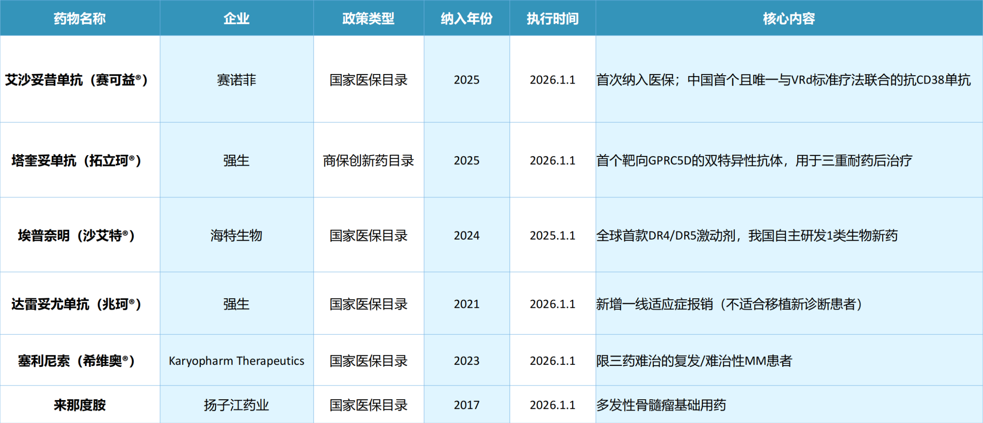Click the 2021 year cell

tap(467, 304)
